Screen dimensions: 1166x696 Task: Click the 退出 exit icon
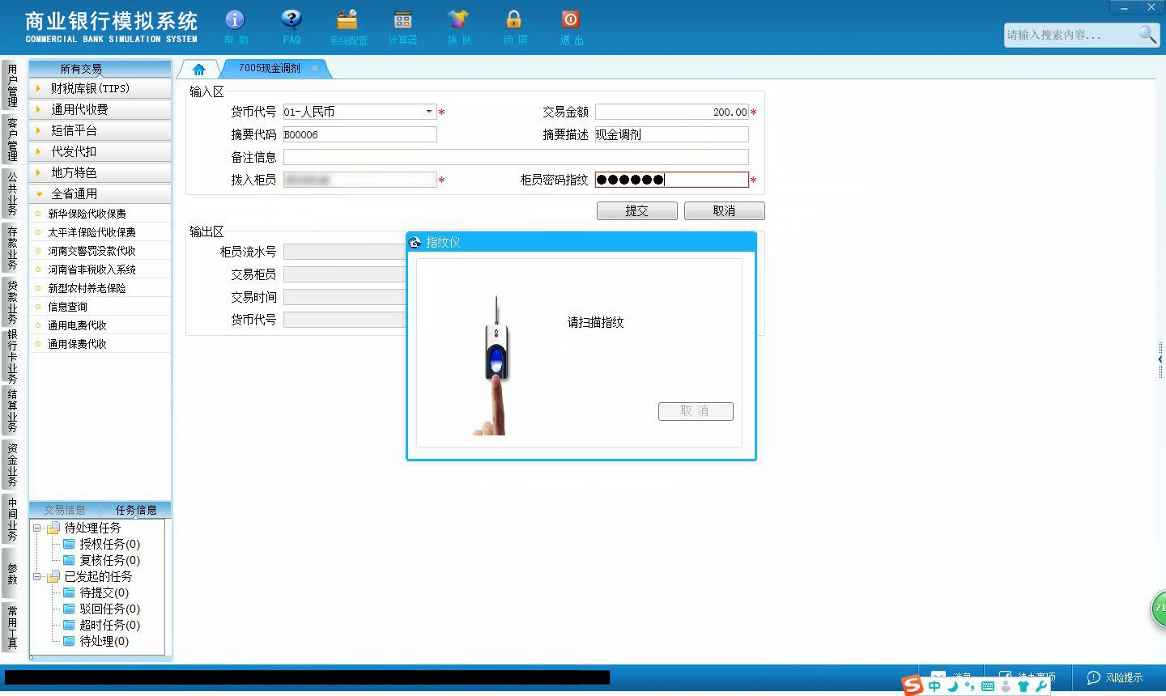pyautogui.click(x=570, y=20)
